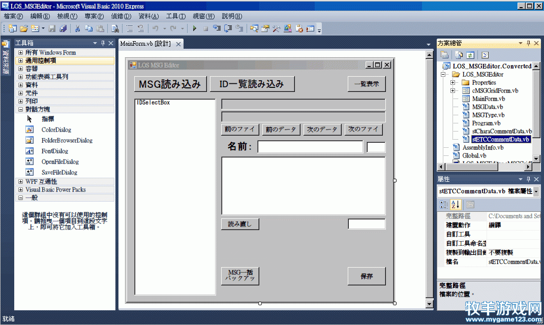The image size is (544, 325).
Task: Open the 工具(T) menu
Action: tap(175, 16)
